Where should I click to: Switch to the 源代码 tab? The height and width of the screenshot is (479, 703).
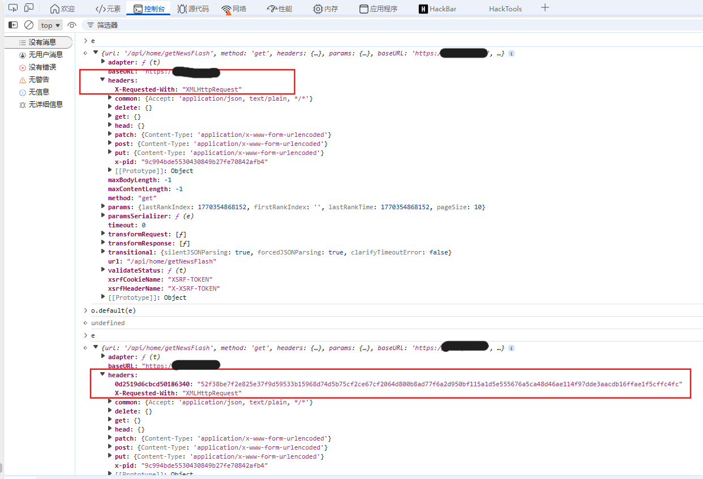point(193,8)
